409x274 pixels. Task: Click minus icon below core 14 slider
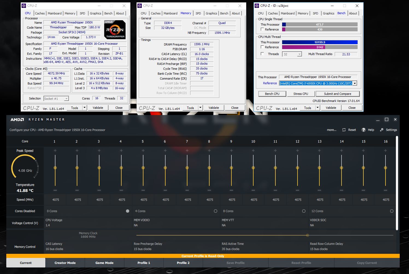[342, 190]
